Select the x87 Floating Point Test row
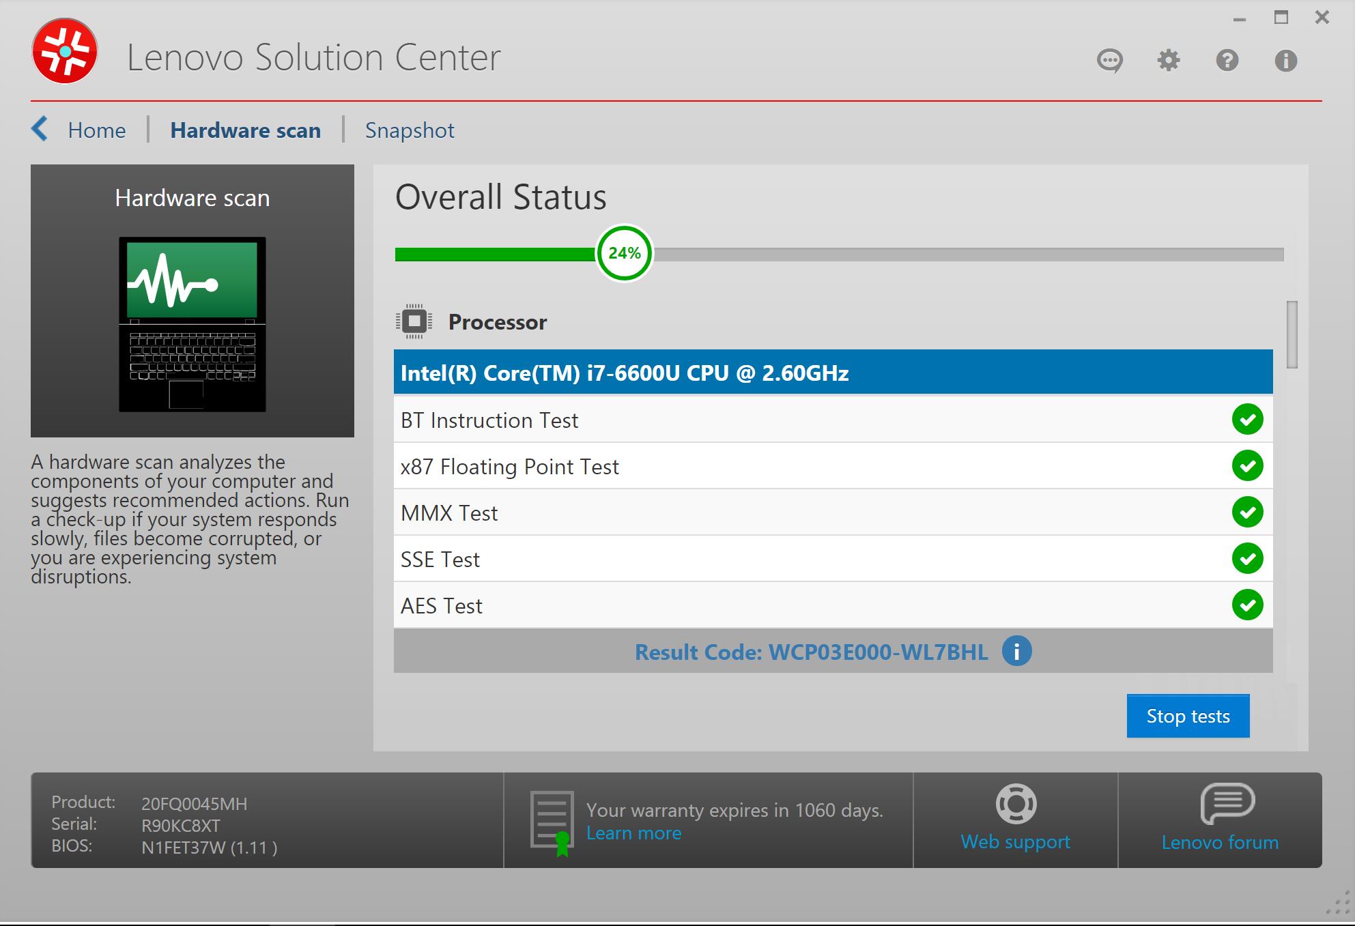Screen dimensions: 1355x926 point(833,466)
